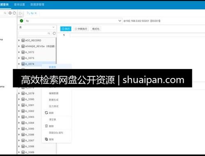Switch to the 数据源管理 tab
Image resolution: width=205 pixels, height=156 pixels.
point(37,5)
